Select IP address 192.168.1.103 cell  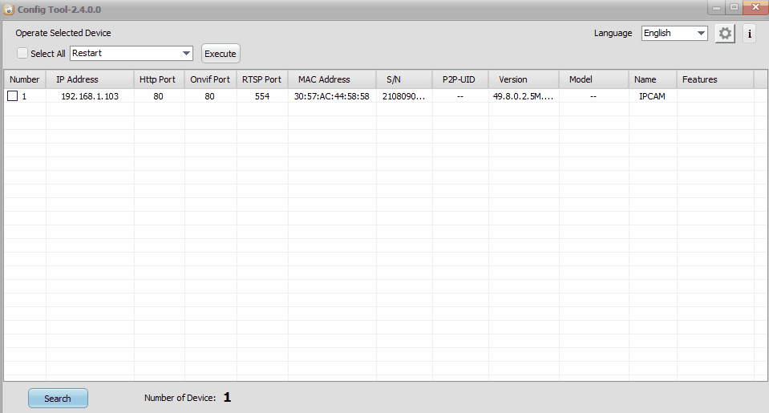90,96
